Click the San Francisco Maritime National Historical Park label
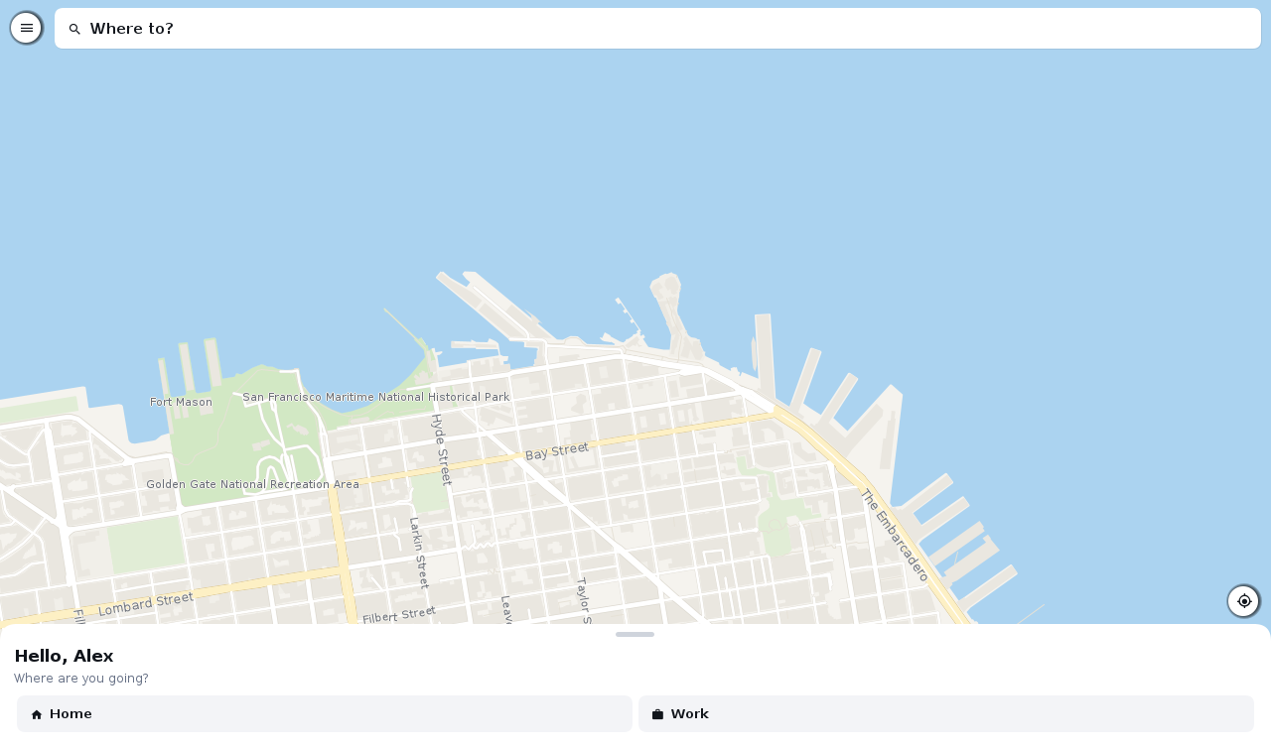Screen dimensions: 1271x748 pos(376,397)
